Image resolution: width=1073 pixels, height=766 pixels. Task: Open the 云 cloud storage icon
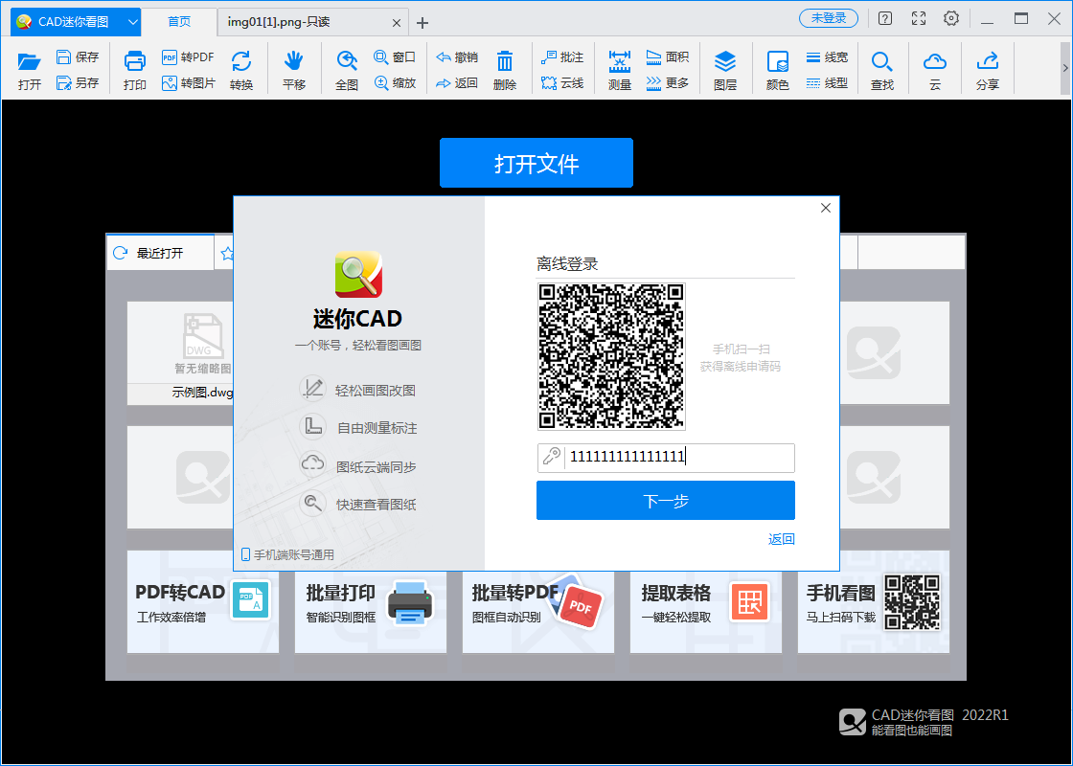click(935, 70)
